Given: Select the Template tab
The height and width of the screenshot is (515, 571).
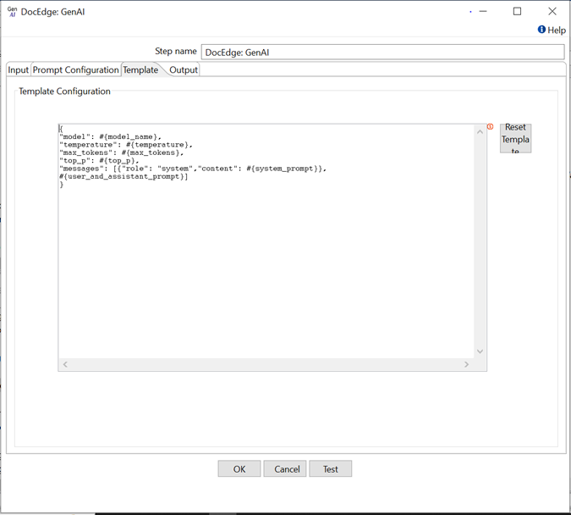Looking at the screenshot, I should (x=140, y=69).
